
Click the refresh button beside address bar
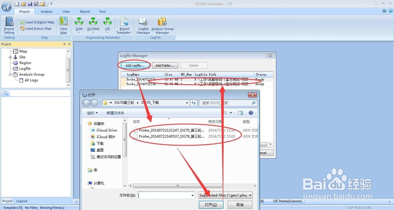coord(193,103)
